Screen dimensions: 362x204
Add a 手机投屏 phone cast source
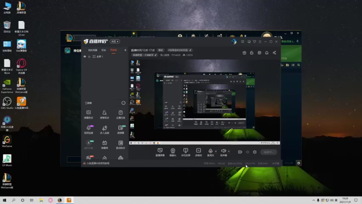186,152
